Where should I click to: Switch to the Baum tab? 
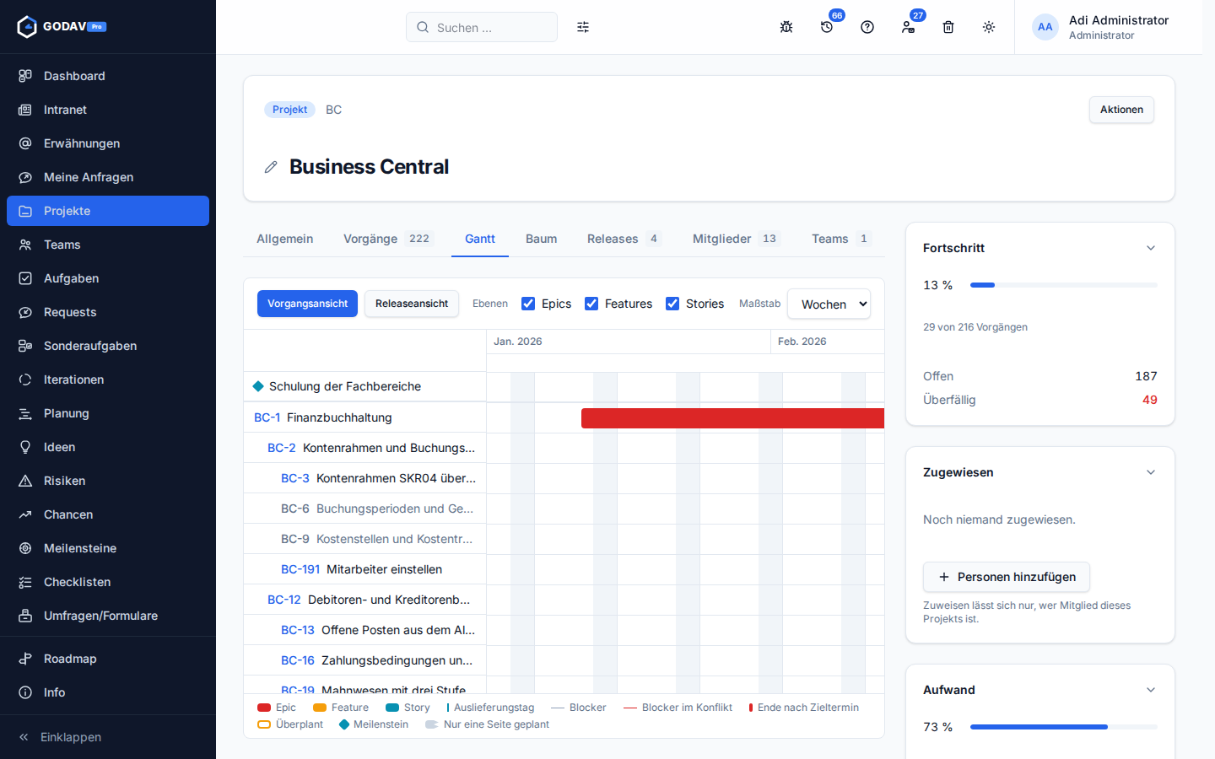coord(541,239)
